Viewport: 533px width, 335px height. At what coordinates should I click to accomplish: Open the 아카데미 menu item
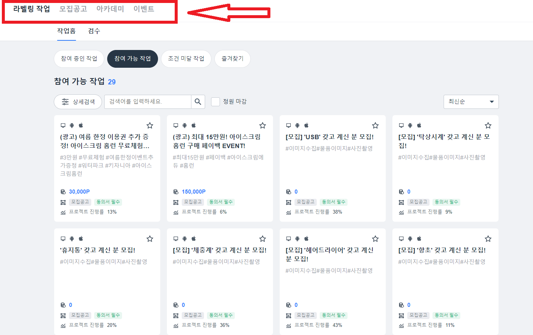(x=110, y=9)
